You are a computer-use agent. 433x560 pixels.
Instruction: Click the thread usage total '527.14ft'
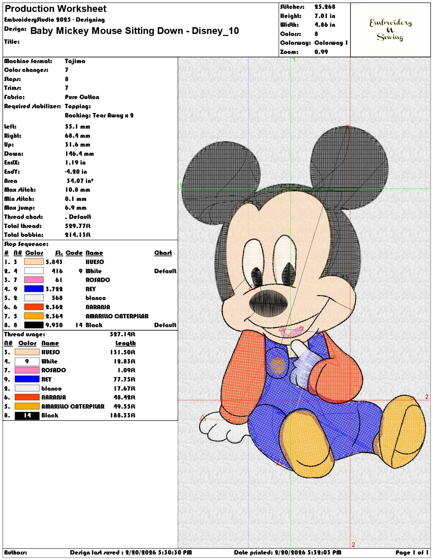point(122,334)
